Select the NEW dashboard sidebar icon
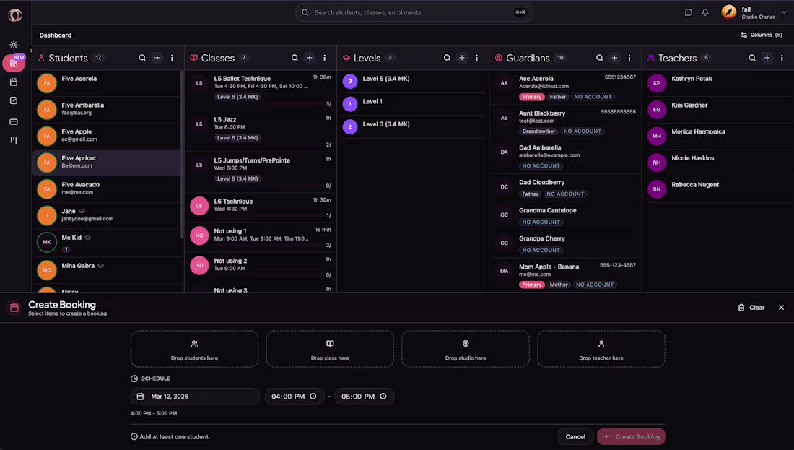794x450 pixels. coord(14,64)
